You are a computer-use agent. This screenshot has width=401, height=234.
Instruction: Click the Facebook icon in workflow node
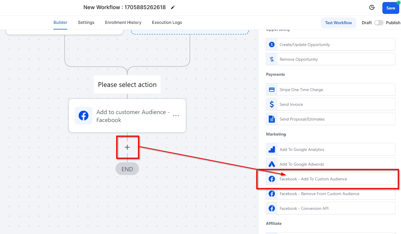[x=83, y=116]
